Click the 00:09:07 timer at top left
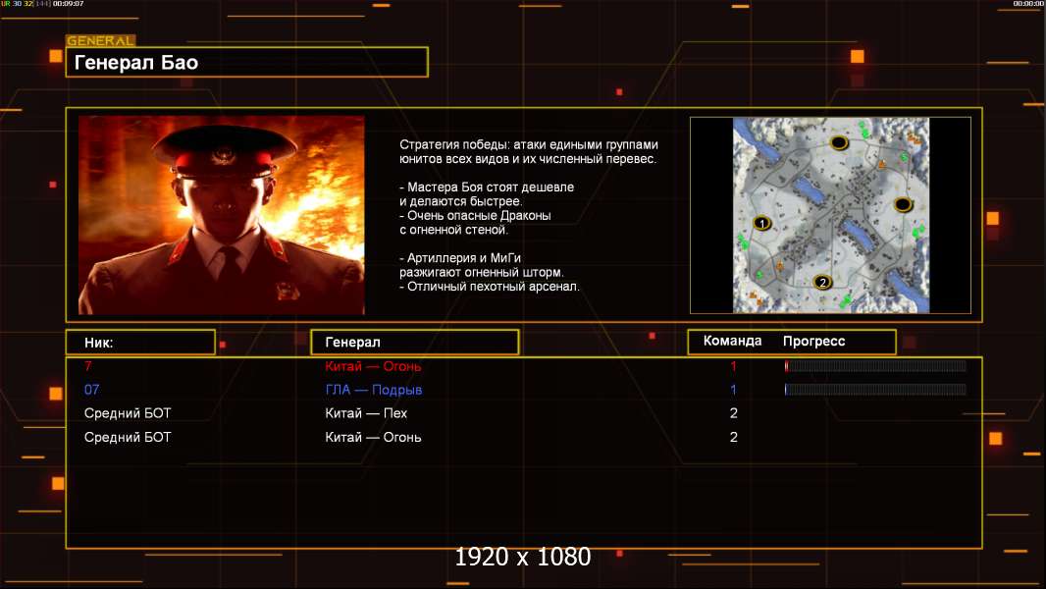The height and width of the screenshot is (589, 1046). point(68,3)
